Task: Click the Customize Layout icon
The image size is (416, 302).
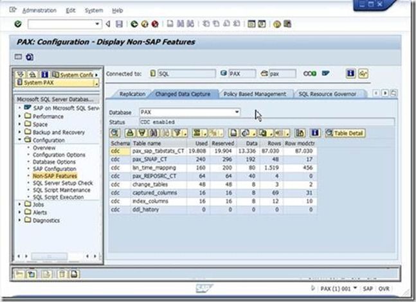Action: pos(287,24)
